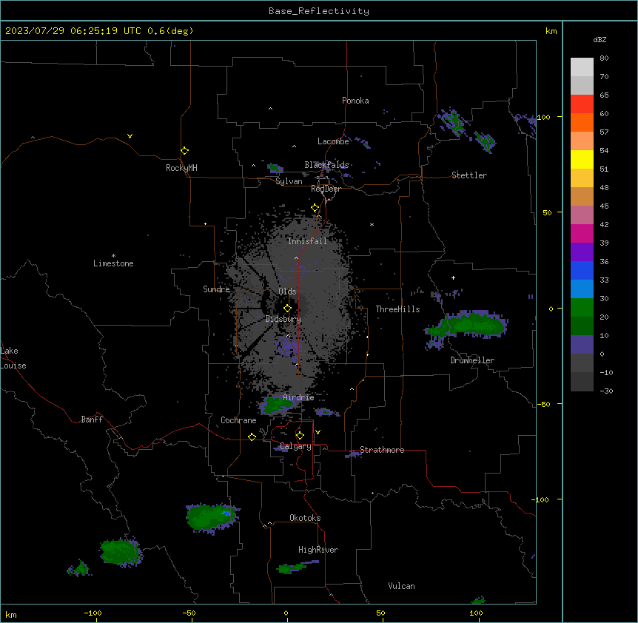Click the Limestone label
Screen dimensions: 638x623
[x=113, y=263]
